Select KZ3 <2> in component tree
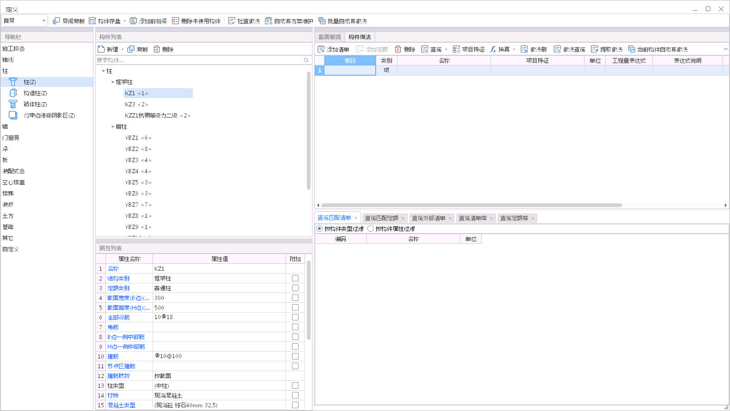730x411 pixels. tap(136, 104)
